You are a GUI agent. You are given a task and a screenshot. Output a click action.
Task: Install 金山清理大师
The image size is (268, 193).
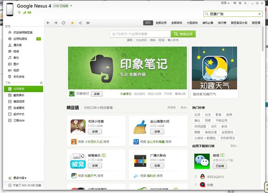point(157,131)
